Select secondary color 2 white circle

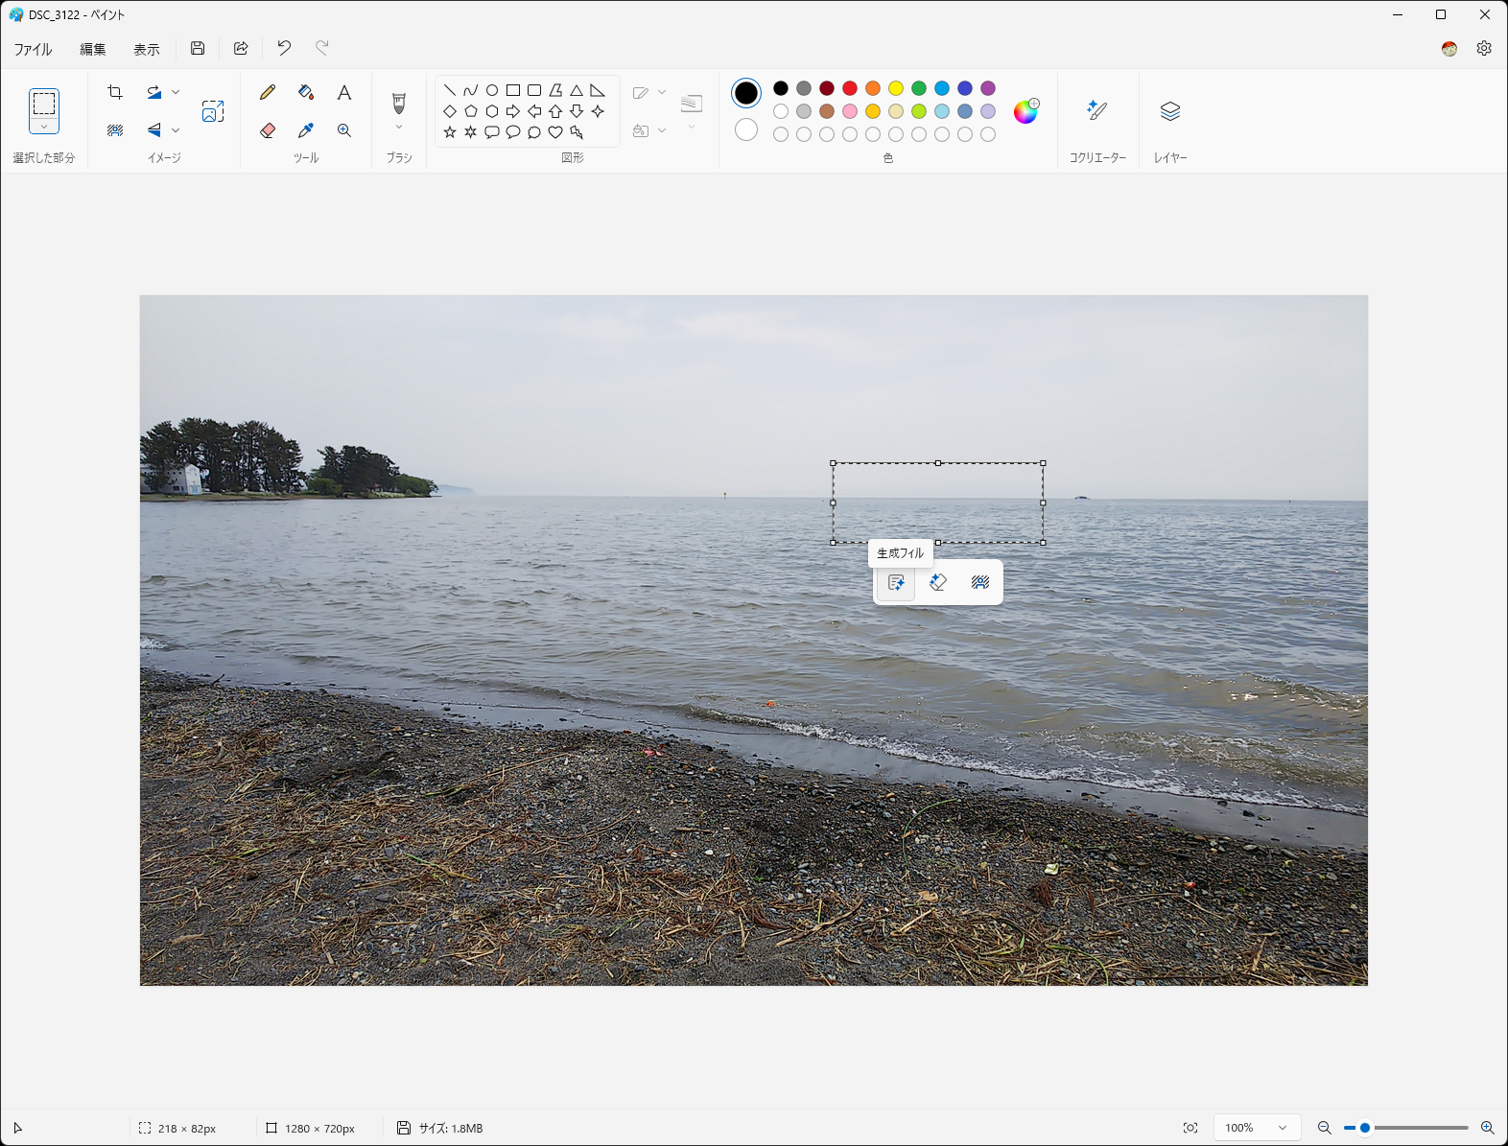pyautogui.click(x=746, y=129)
